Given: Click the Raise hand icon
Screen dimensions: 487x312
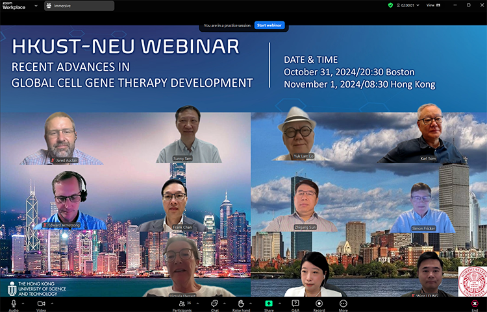Looking at the screenshot, I should [241, 304].
